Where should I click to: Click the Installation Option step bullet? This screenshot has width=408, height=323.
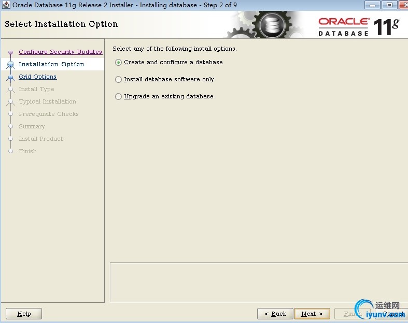[x=11, y=64]
